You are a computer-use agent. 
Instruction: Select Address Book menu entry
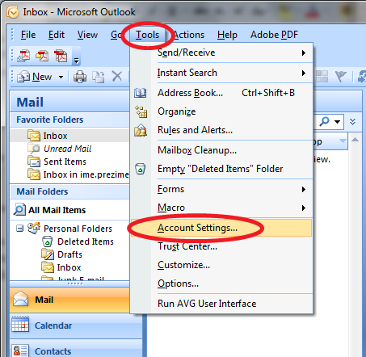pyautogui.click(x=221, y=93)
